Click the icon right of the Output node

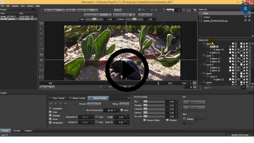(x=246, y=17)
